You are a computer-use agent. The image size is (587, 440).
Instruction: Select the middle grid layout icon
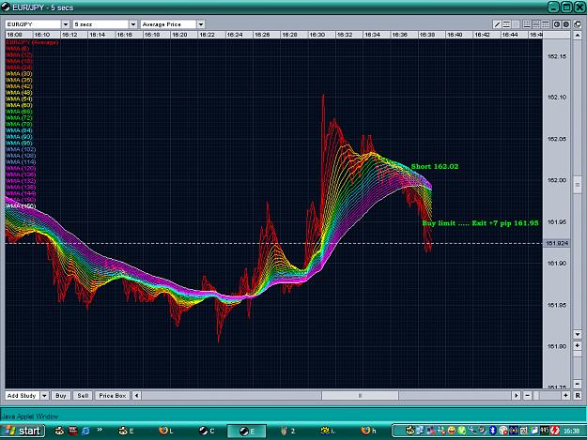tap(536, 24)
